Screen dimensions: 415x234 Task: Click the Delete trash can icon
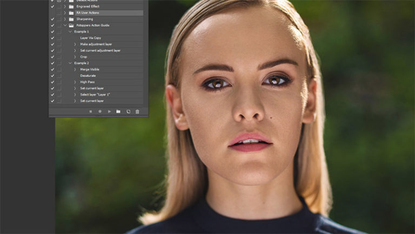pos(137,112)
